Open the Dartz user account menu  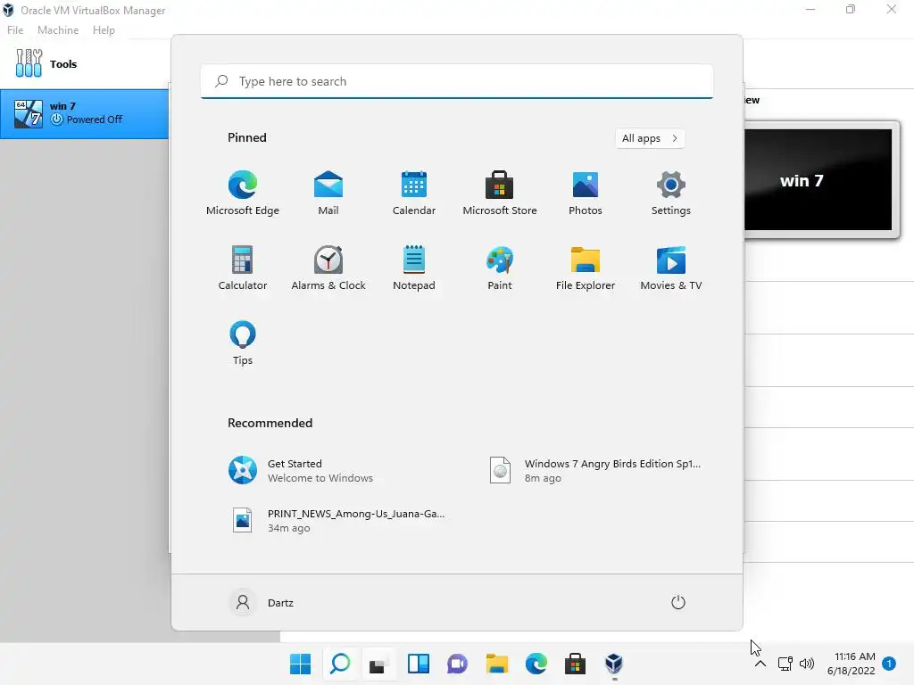pos(262,602)
